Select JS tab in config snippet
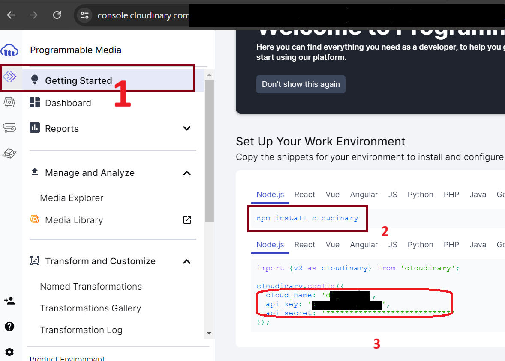 (x=393, y=245)
